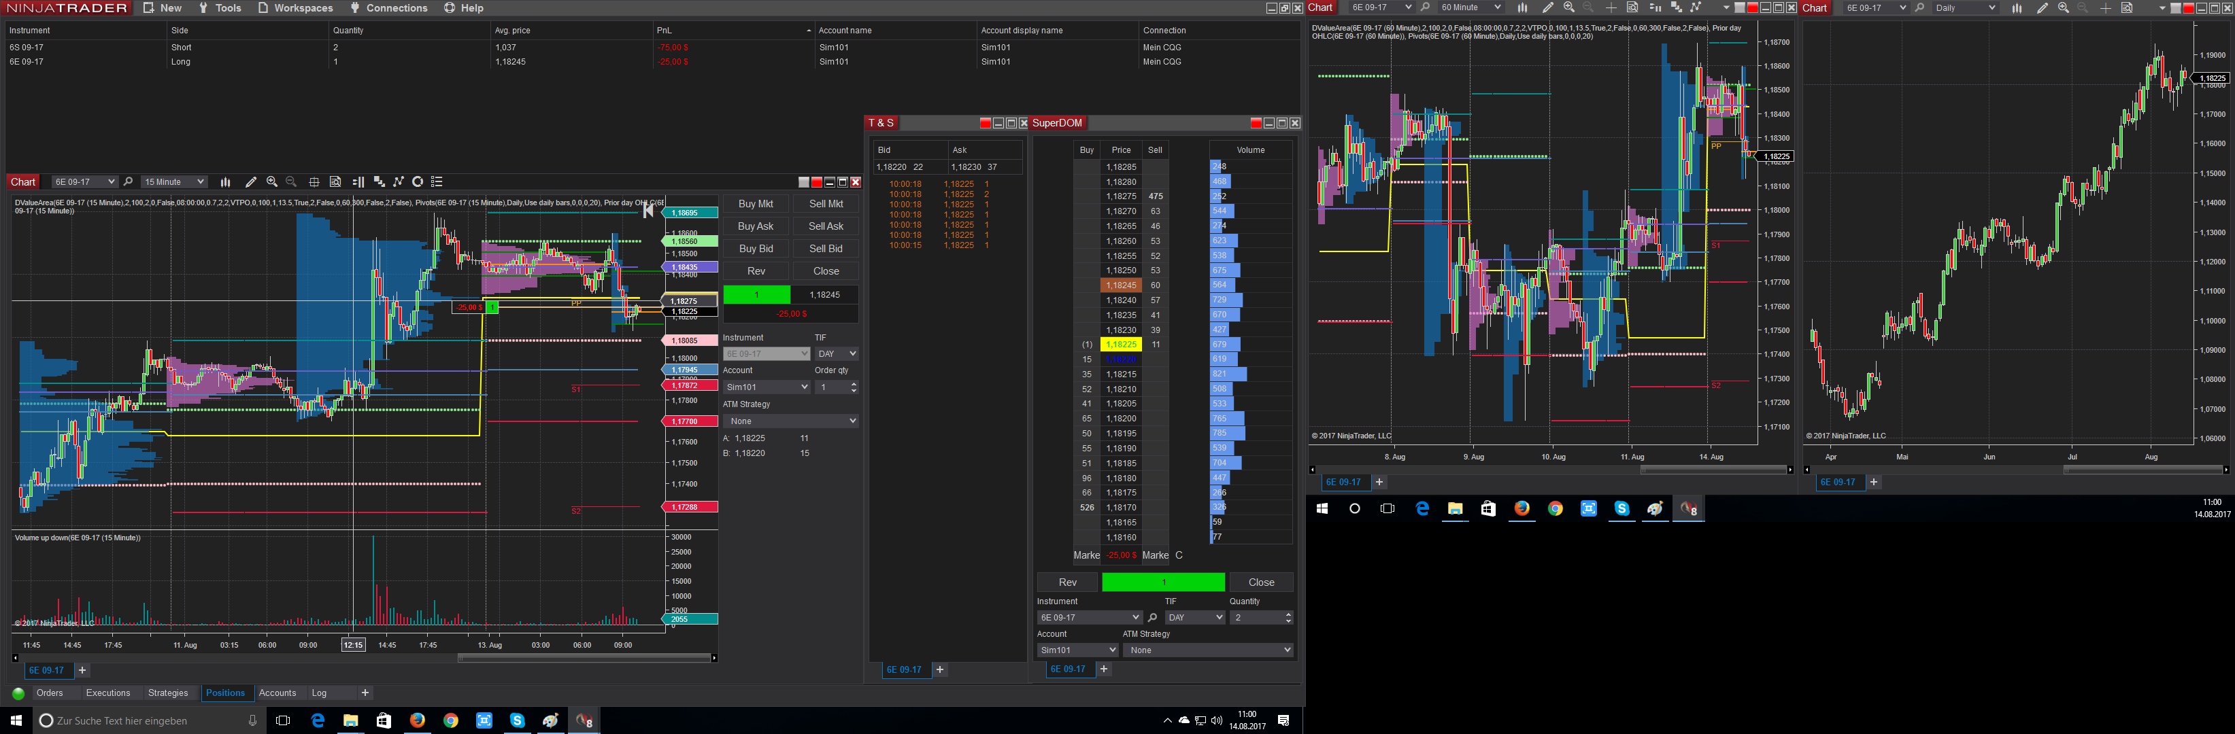The image size is (2235, 734).
Task: Open drawing tools pencil in 60 Minute chart
Action: point(1547,7)
